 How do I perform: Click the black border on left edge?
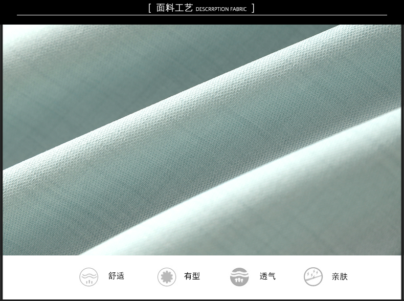click(1, 154)
